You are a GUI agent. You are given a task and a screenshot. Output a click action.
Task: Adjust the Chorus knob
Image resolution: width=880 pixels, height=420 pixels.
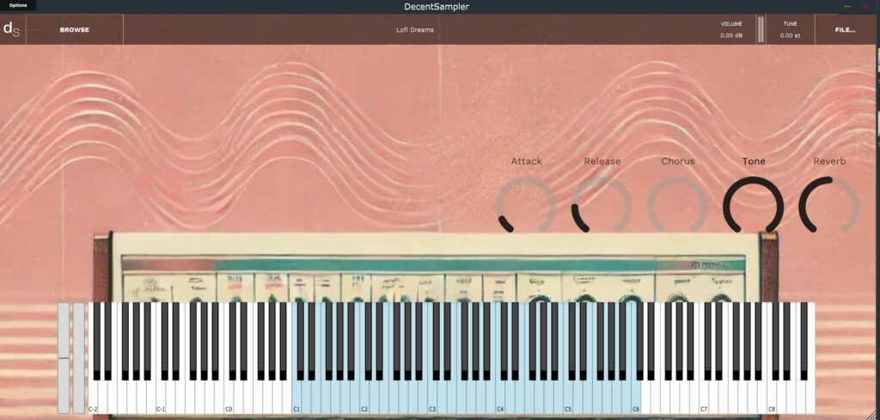point(677,206)
